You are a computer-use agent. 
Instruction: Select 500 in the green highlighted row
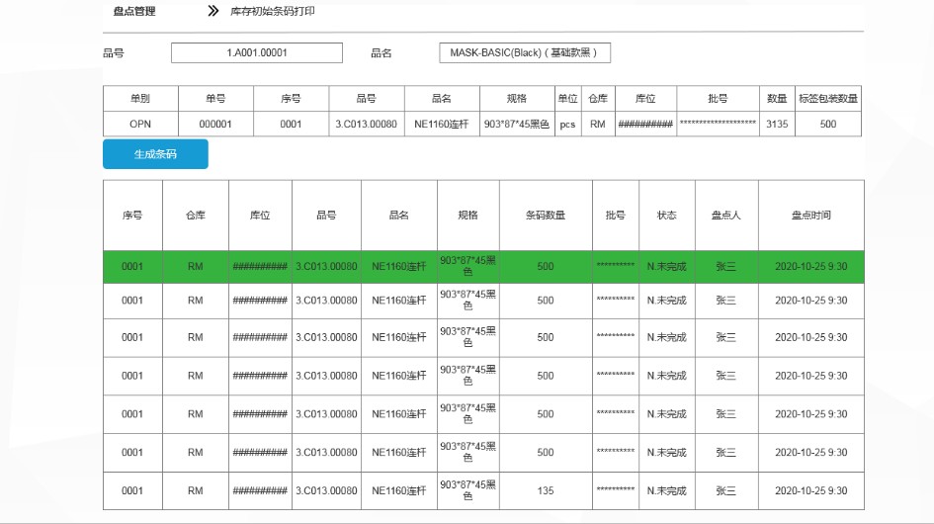pos(546,267)
